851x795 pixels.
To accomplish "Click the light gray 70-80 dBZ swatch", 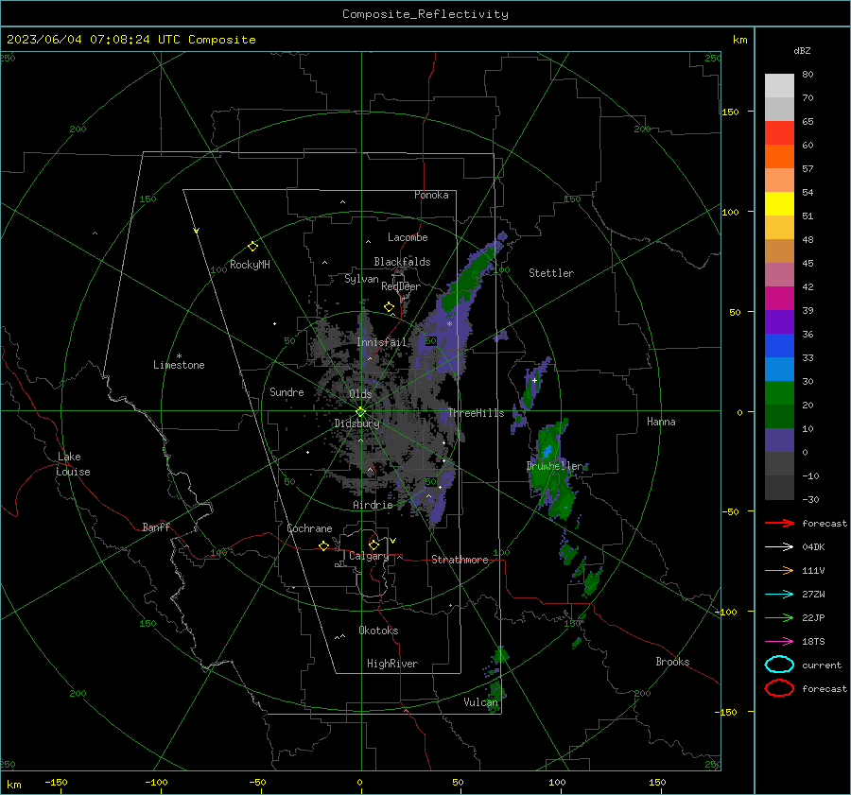I will click(779, 86).
